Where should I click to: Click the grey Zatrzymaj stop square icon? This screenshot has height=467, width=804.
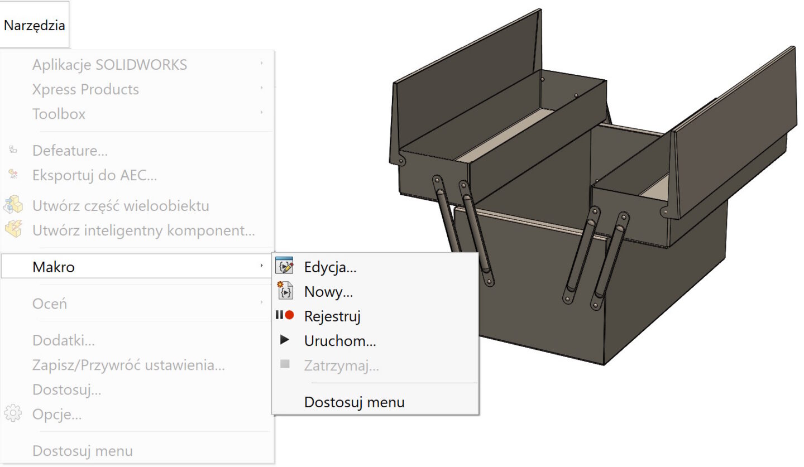[x=285, y=364]
